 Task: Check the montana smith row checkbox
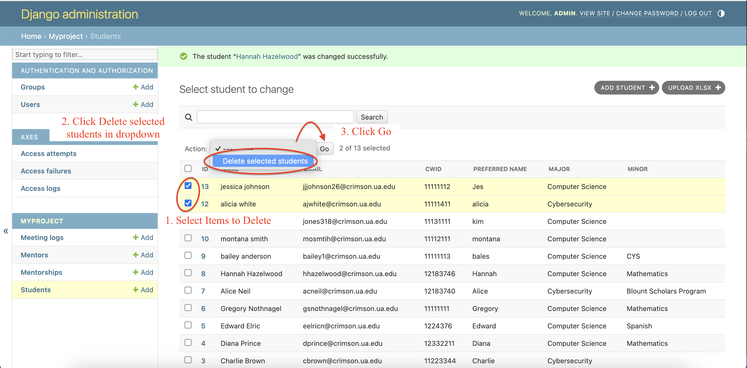coord(188,238)
